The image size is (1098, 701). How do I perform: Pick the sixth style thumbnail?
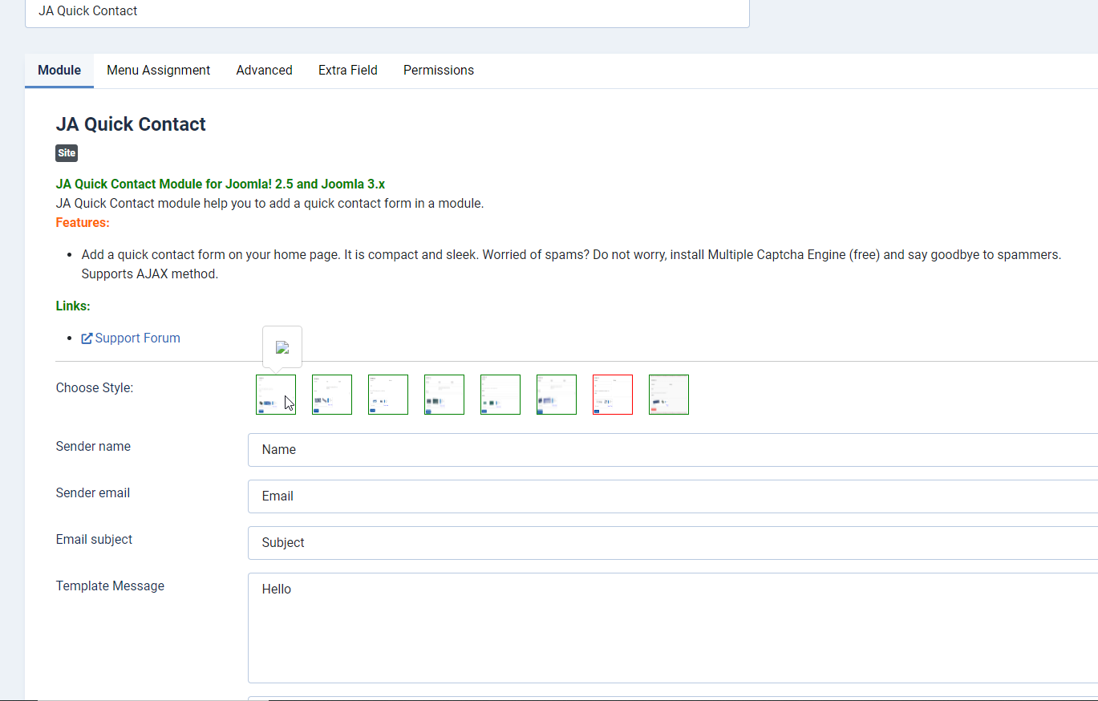557,395
